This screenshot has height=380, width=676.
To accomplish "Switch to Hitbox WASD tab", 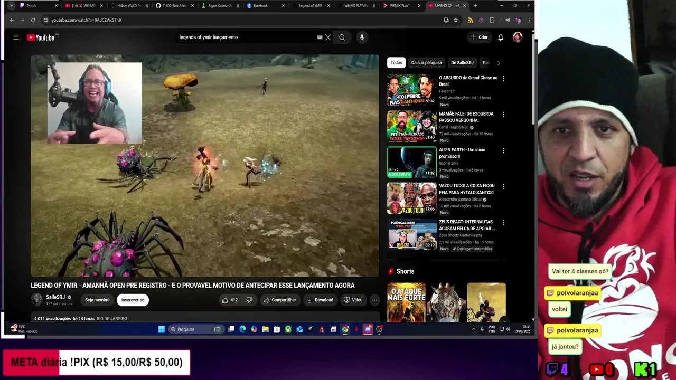I will (129, 6).
